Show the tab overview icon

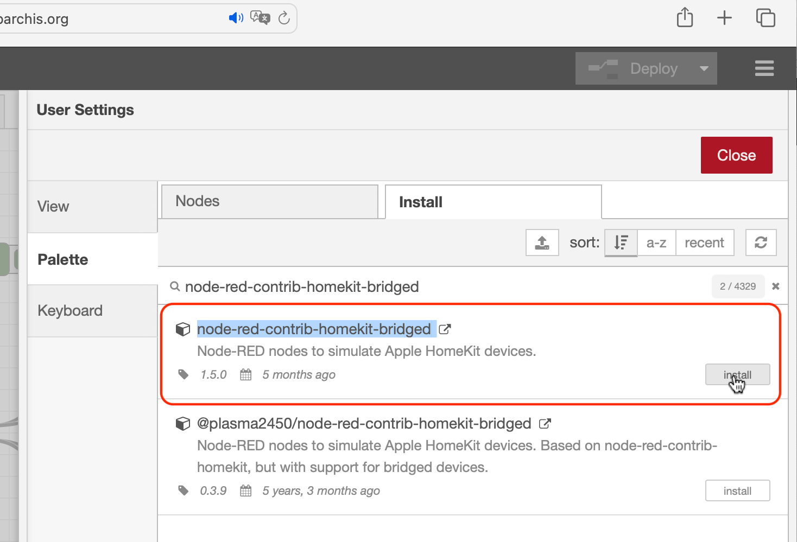point(766,18)
